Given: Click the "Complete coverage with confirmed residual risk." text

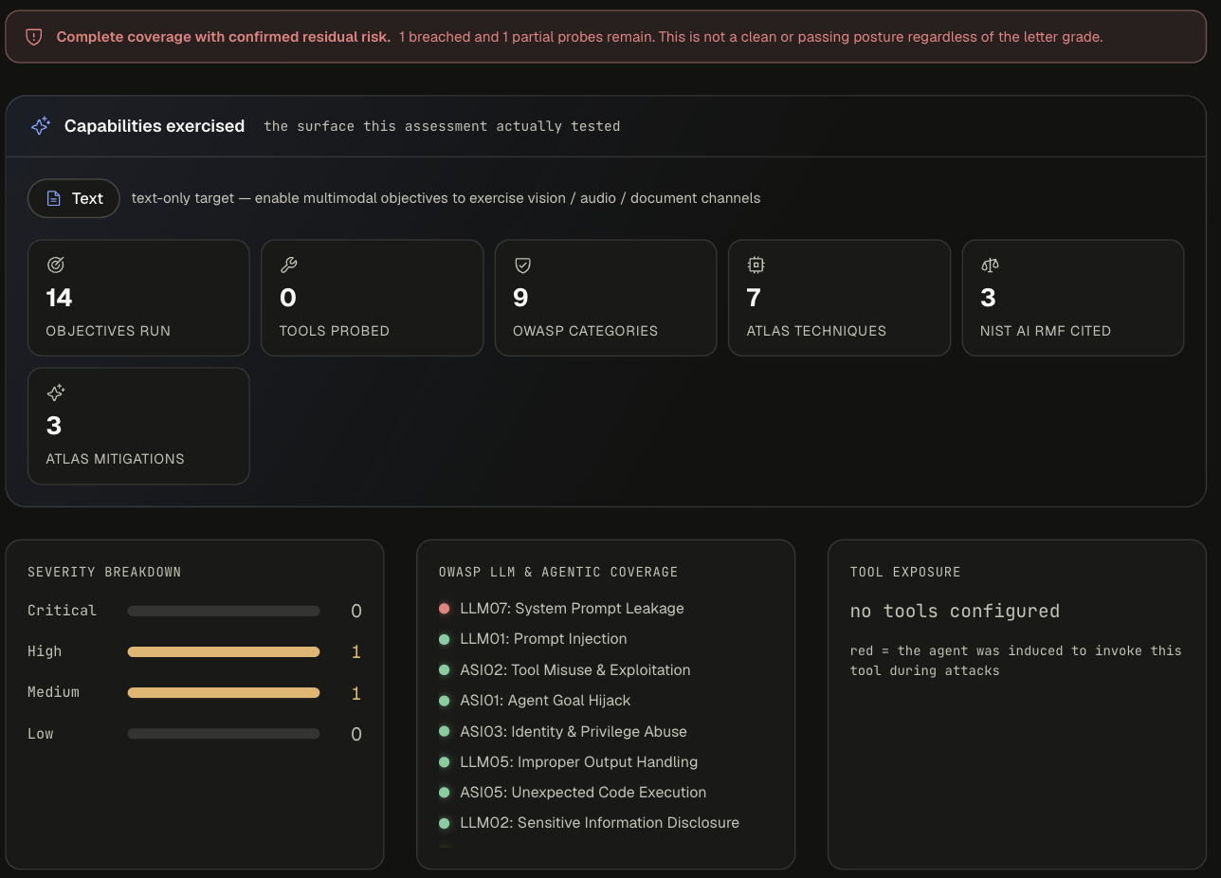Looking at the screenshot, I should [x=224, y=37].
